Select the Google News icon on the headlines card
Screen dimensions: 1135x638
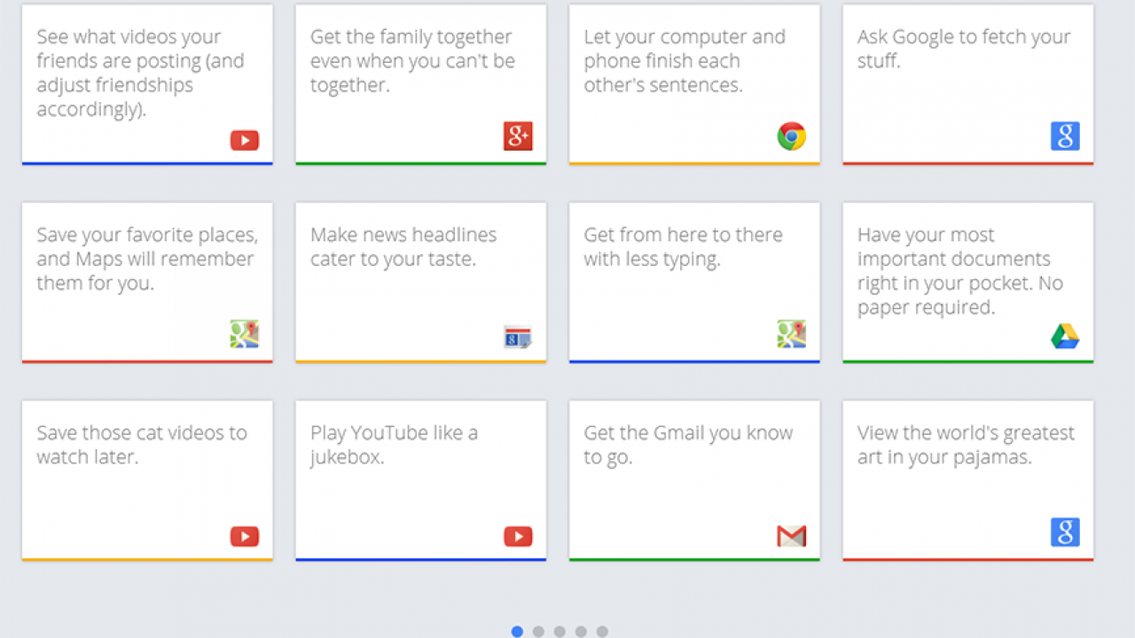(x=518, y=338)
